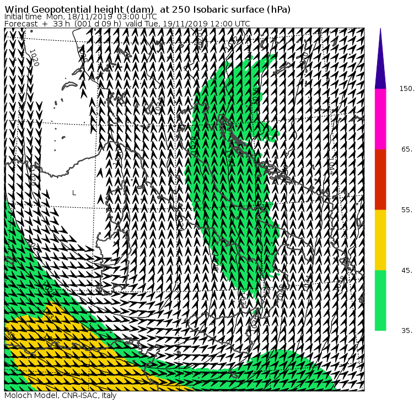Click the legend value label '150.'
This screenshot has width=419, height=403.
(407, 88)
